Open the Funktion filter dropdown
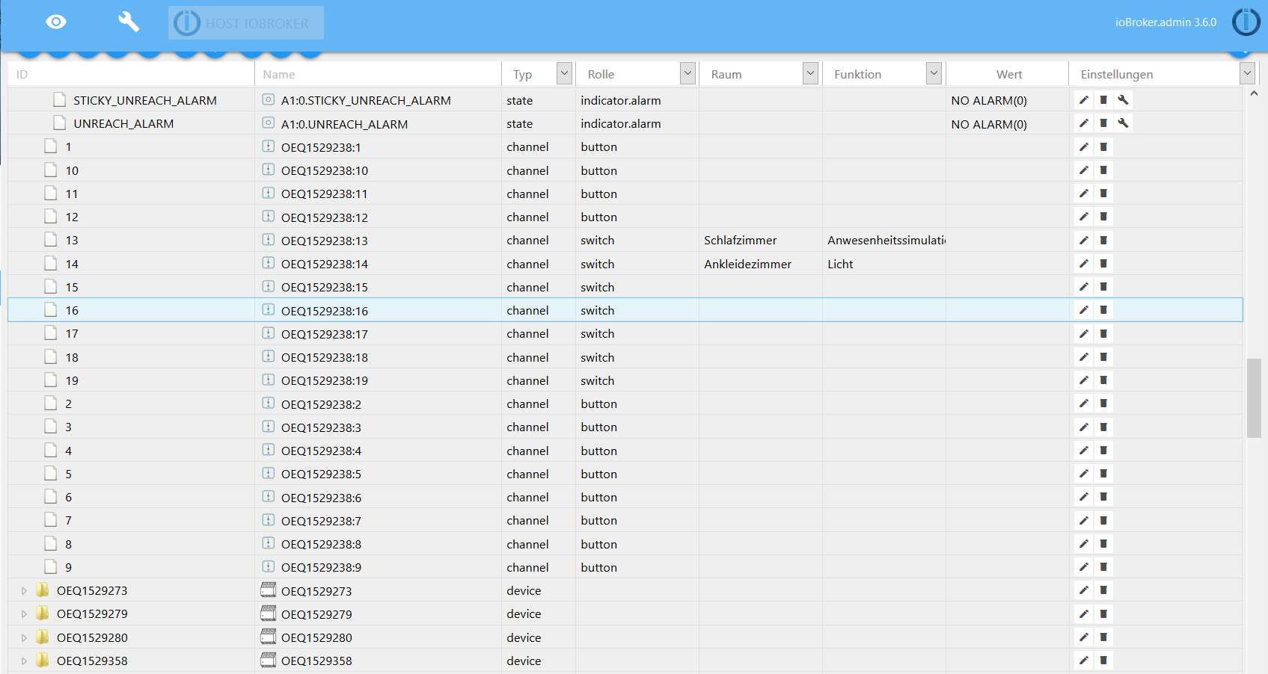The image size is (1268, 674). [934, 73]
